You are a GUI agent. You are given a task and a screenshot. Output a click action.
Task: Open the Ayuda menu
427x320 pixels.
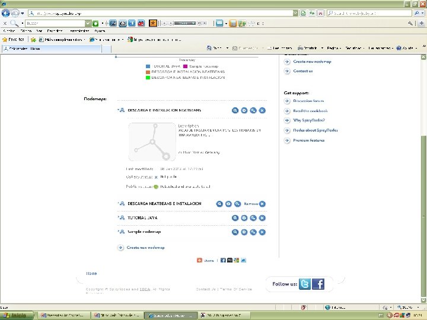point(100,31)
